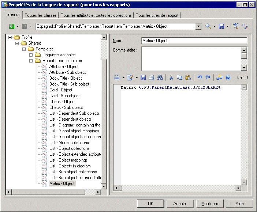Click tree panel scroll down arrow

coord(104,186)
